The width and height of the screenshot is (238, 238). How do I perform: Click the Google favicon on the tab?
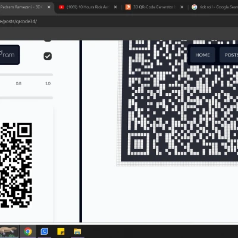point(195,7)
